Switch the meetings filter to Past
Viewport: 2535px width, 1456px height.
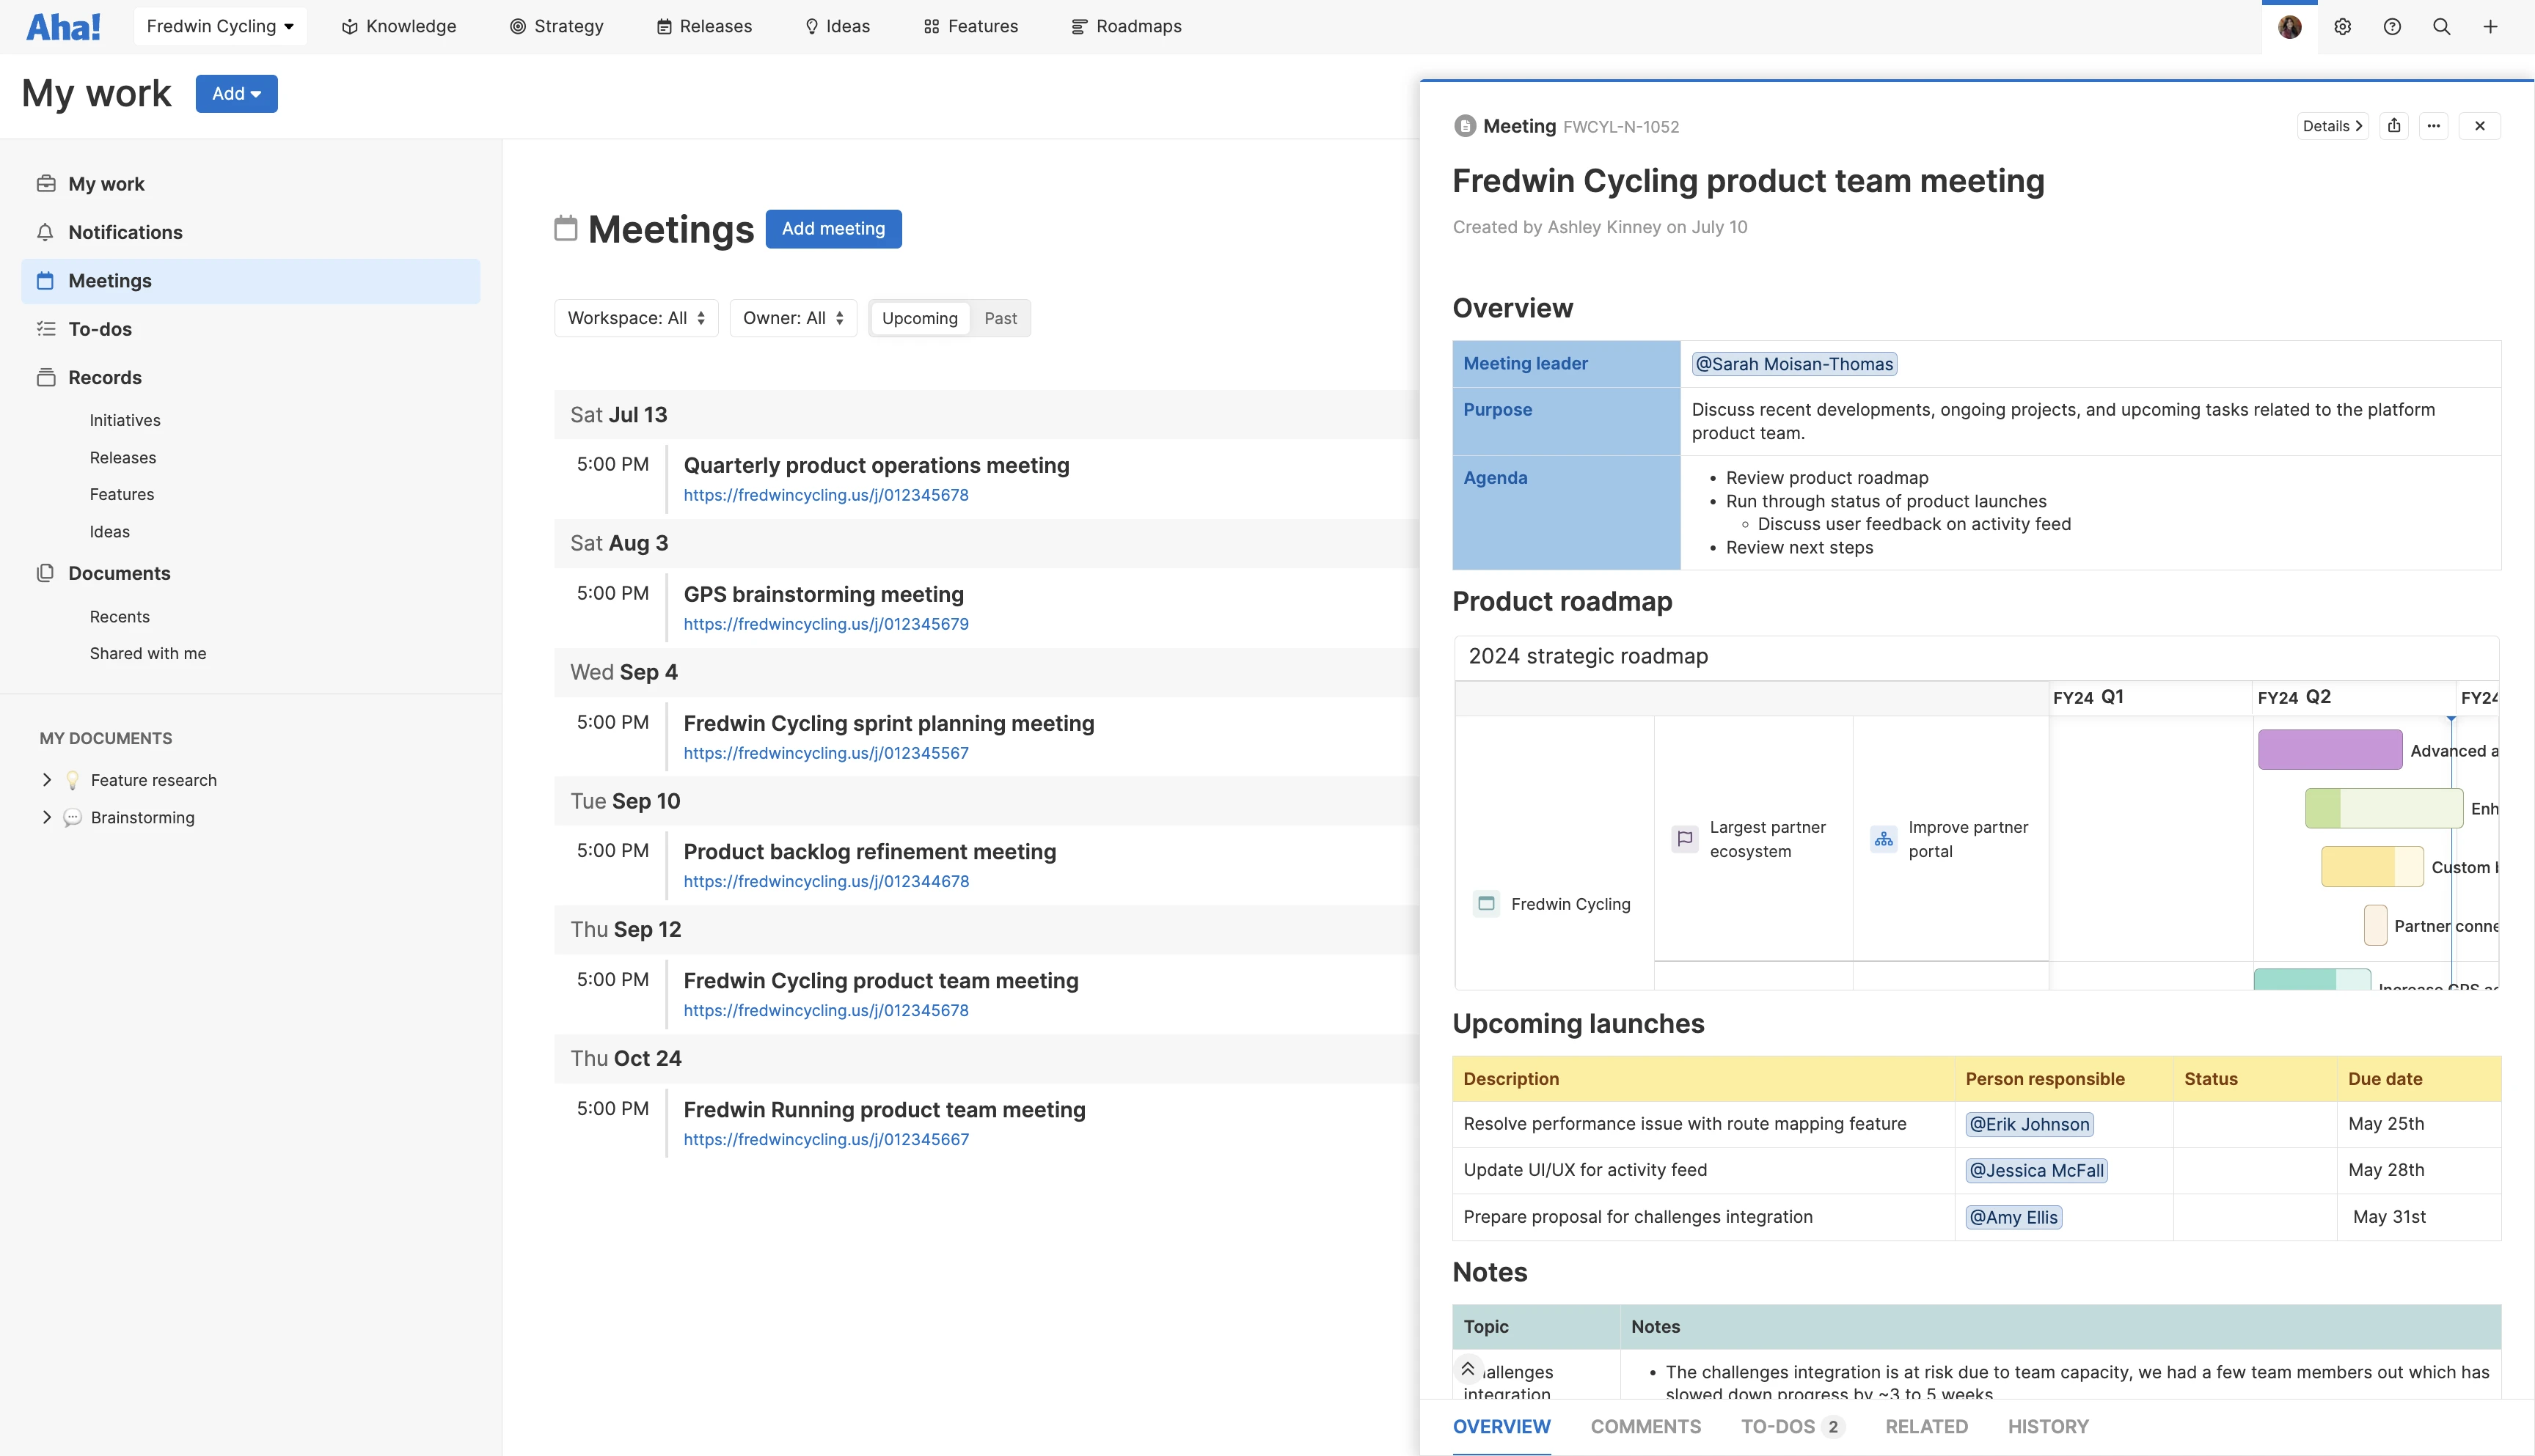pos(1001,318)
